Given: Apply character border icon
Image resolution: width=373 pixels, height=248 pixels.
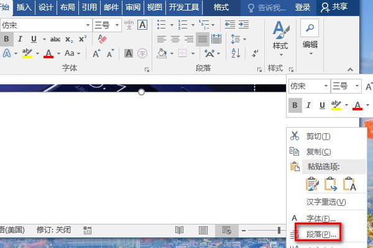Looking at the screenshot, I should 142,25.
